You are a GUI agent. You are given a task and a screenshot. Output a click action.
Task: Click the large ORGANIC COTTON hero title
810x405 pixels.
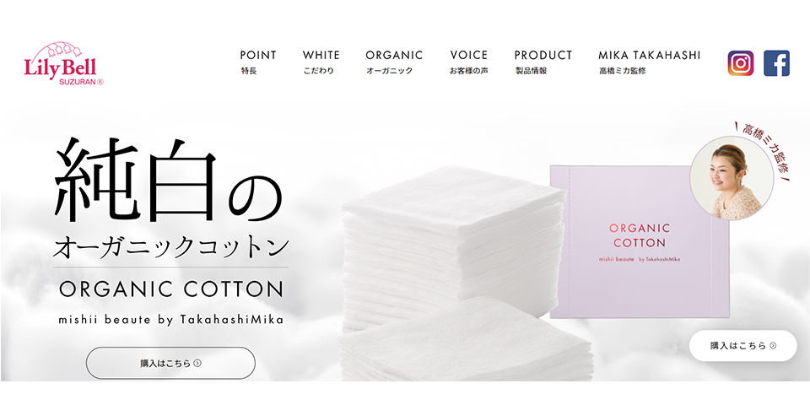pyautogui.click(x=171, y=289)
